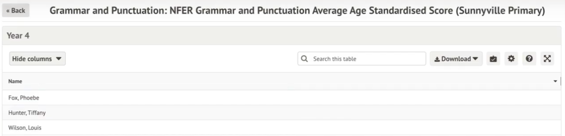The width and height of the screenshot is (565, 136).
Task: Click the Name column header
Action: [15, 81]
